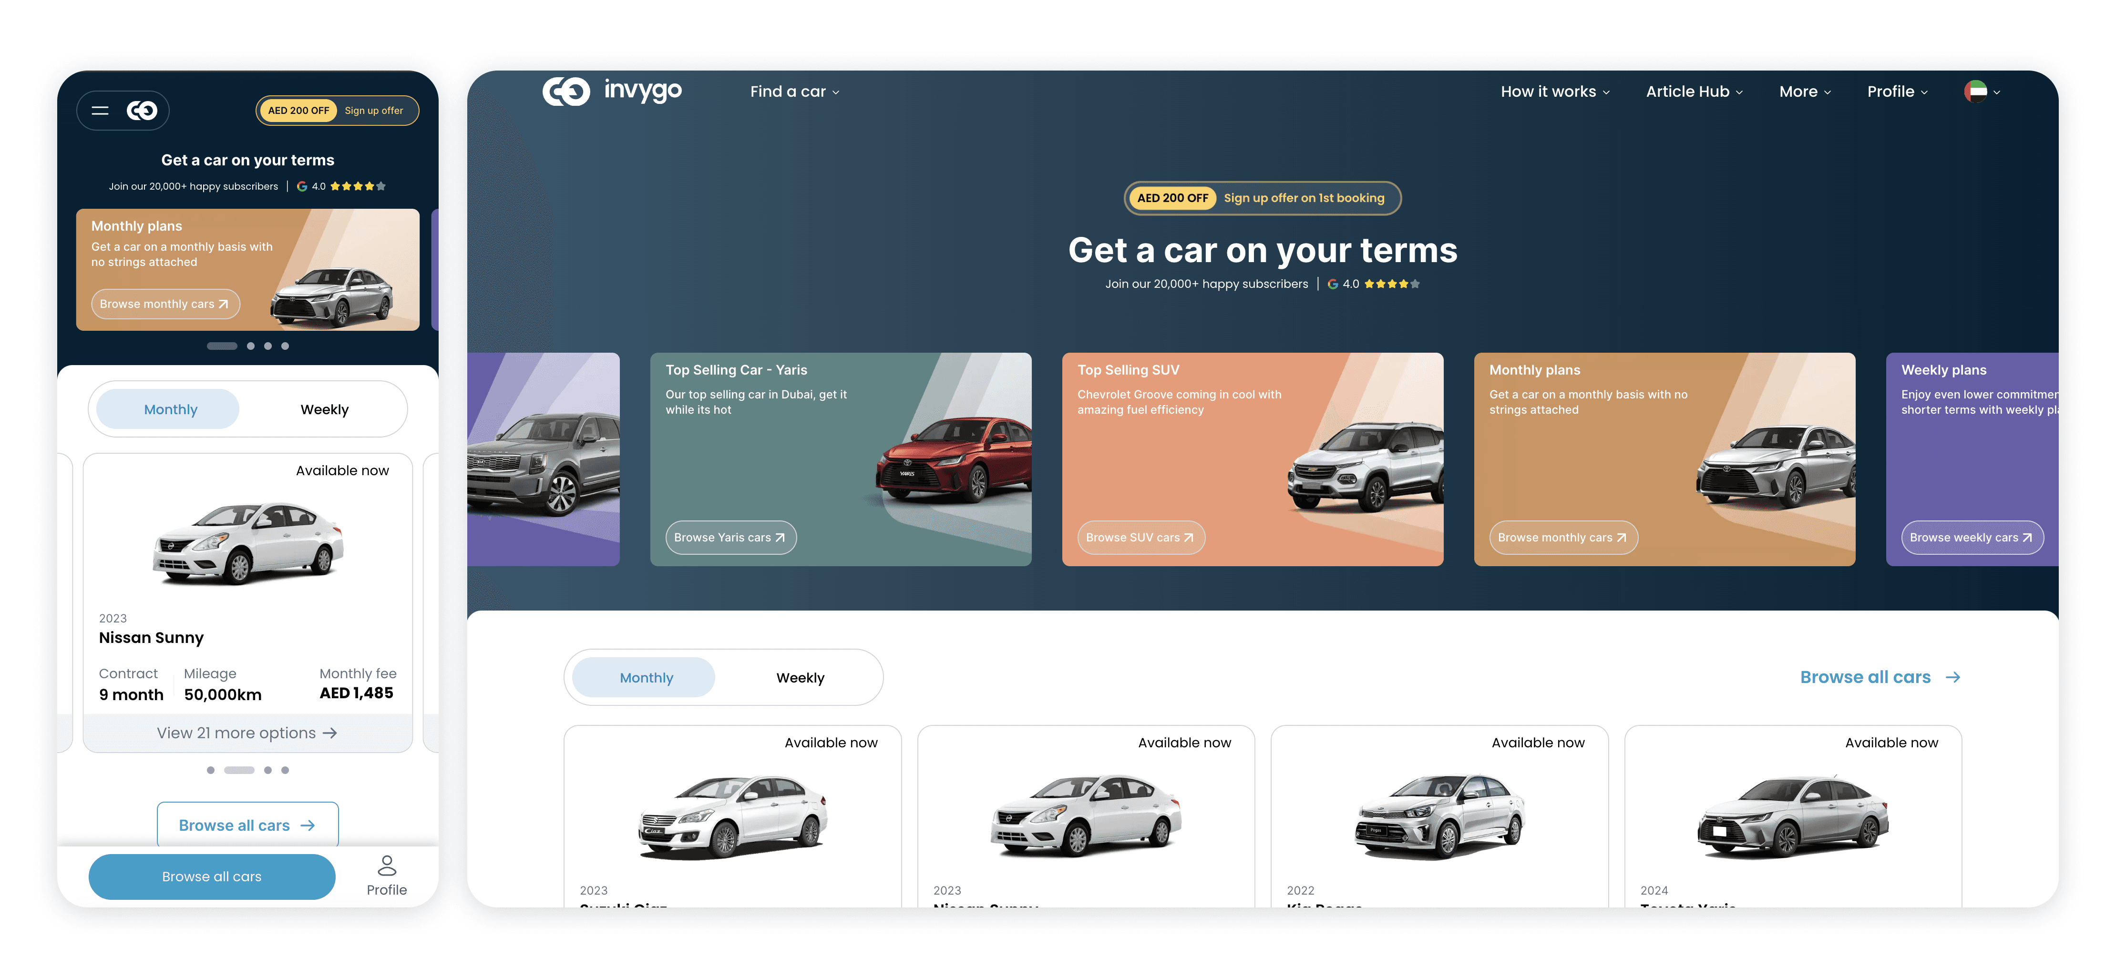Open the Profile dropdown in desktop header
This screenshot has height=978, width=2116.
(x=1897, y=92)
